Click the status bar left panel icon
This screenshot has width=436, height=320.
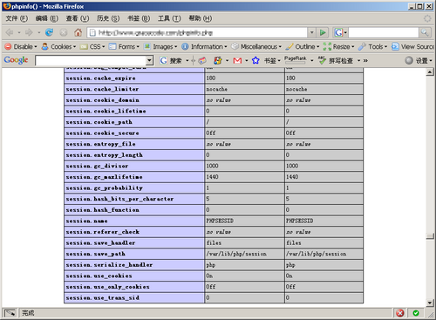pos(10,313)
